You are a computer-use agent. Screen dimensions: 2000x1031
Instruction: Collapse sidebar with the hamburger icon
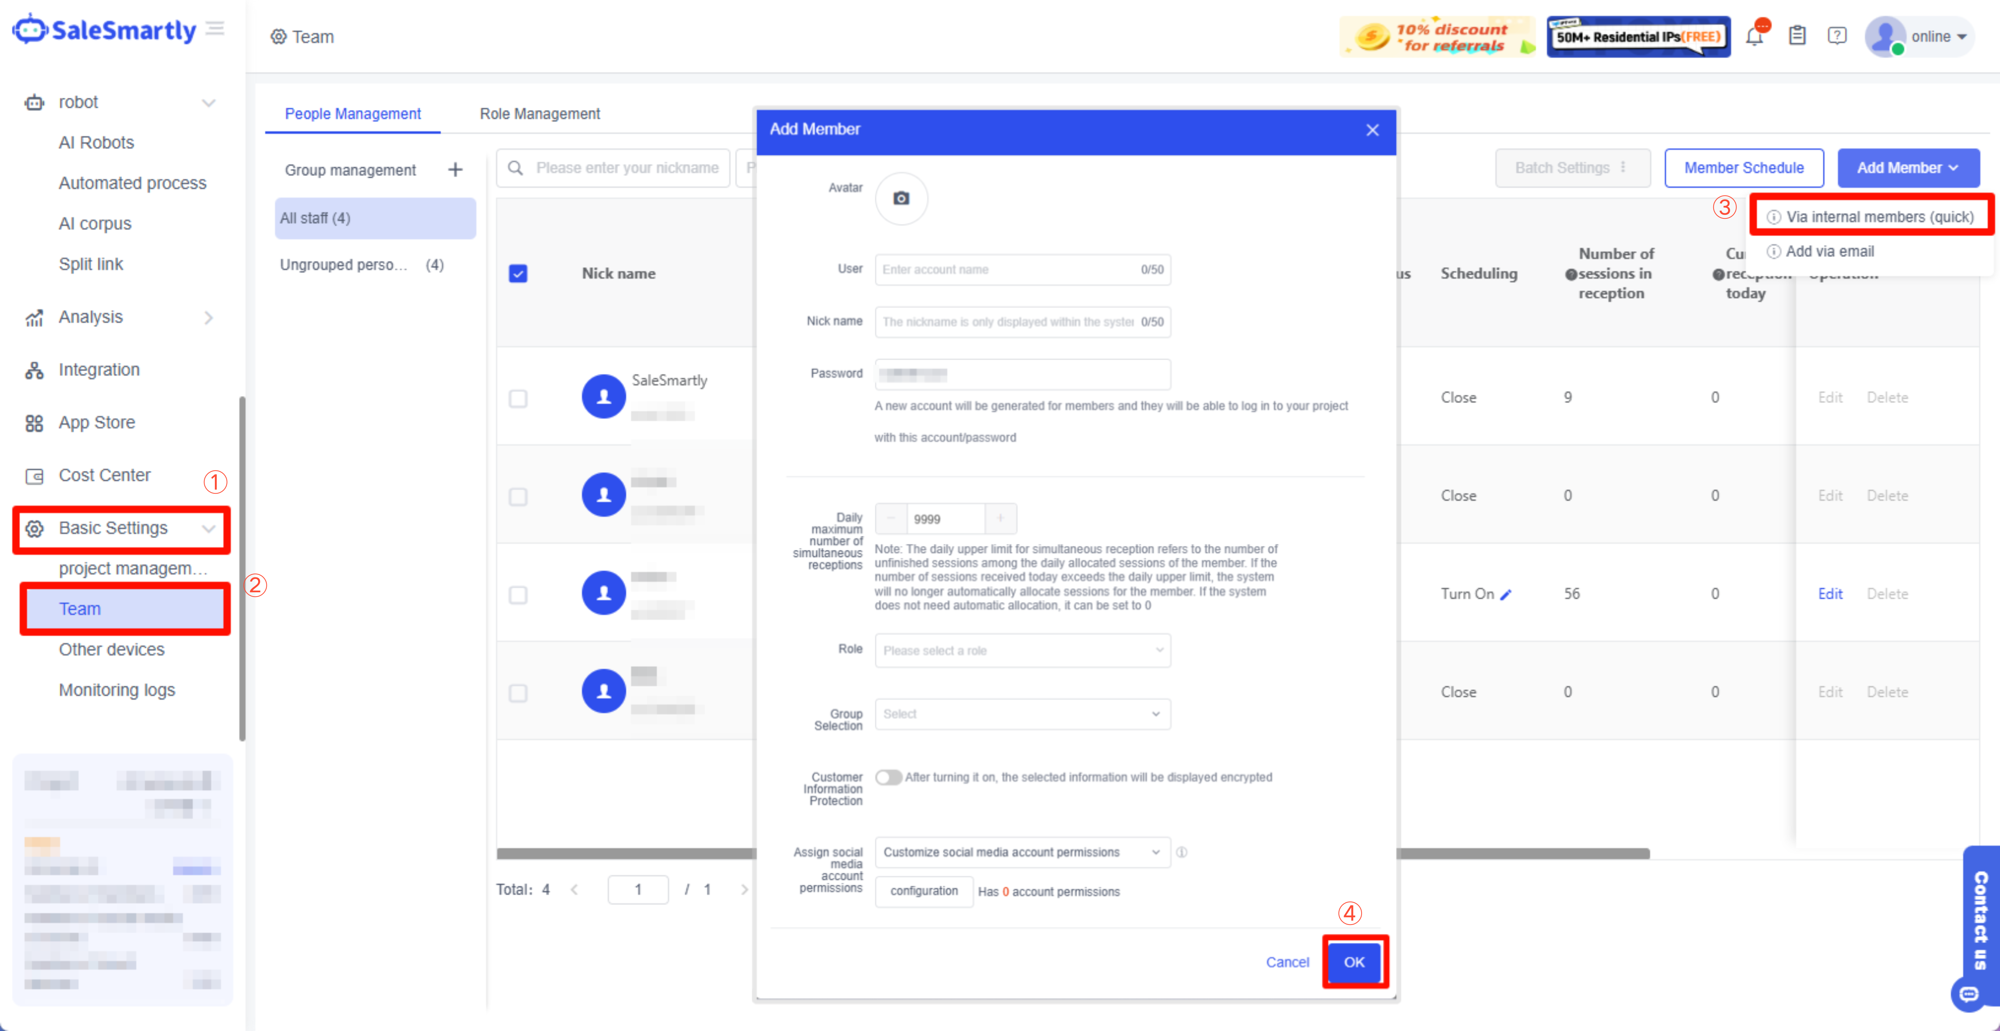[215, 29]
